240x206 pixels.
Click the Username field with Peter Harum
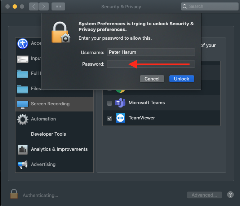151,52
